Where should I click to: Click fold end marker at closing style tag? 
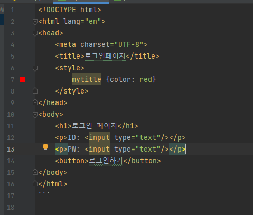[35, 91]
